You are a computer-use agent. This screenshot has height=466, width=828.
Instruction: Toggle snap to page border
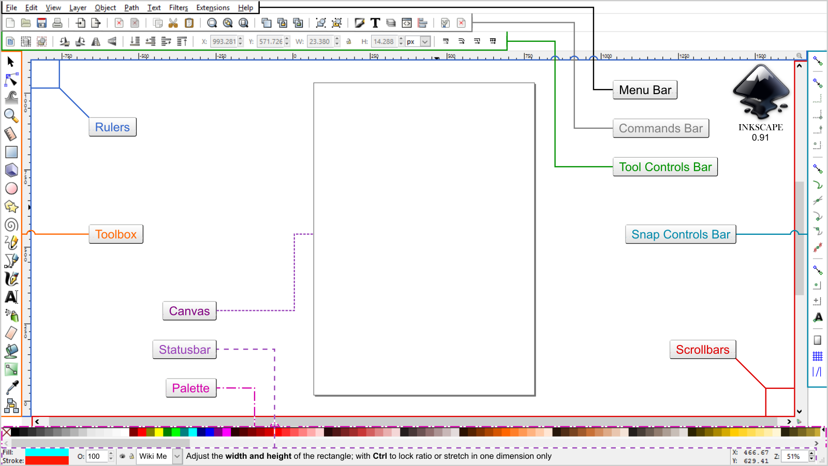[818, 340]
